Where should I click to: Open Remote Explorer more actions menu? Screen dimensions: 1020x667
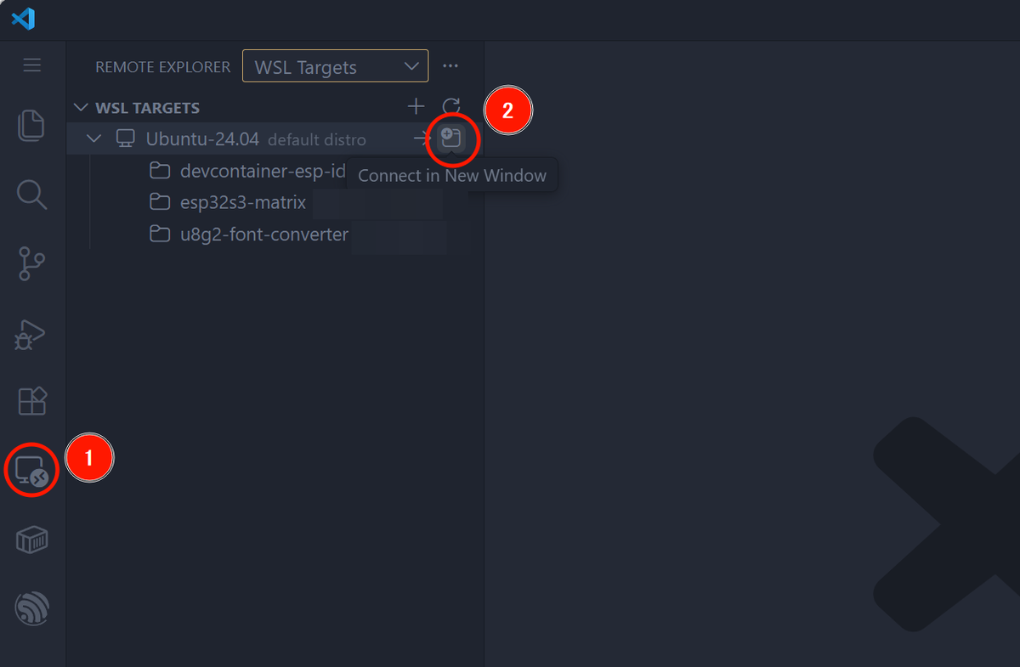pos(450,65)
